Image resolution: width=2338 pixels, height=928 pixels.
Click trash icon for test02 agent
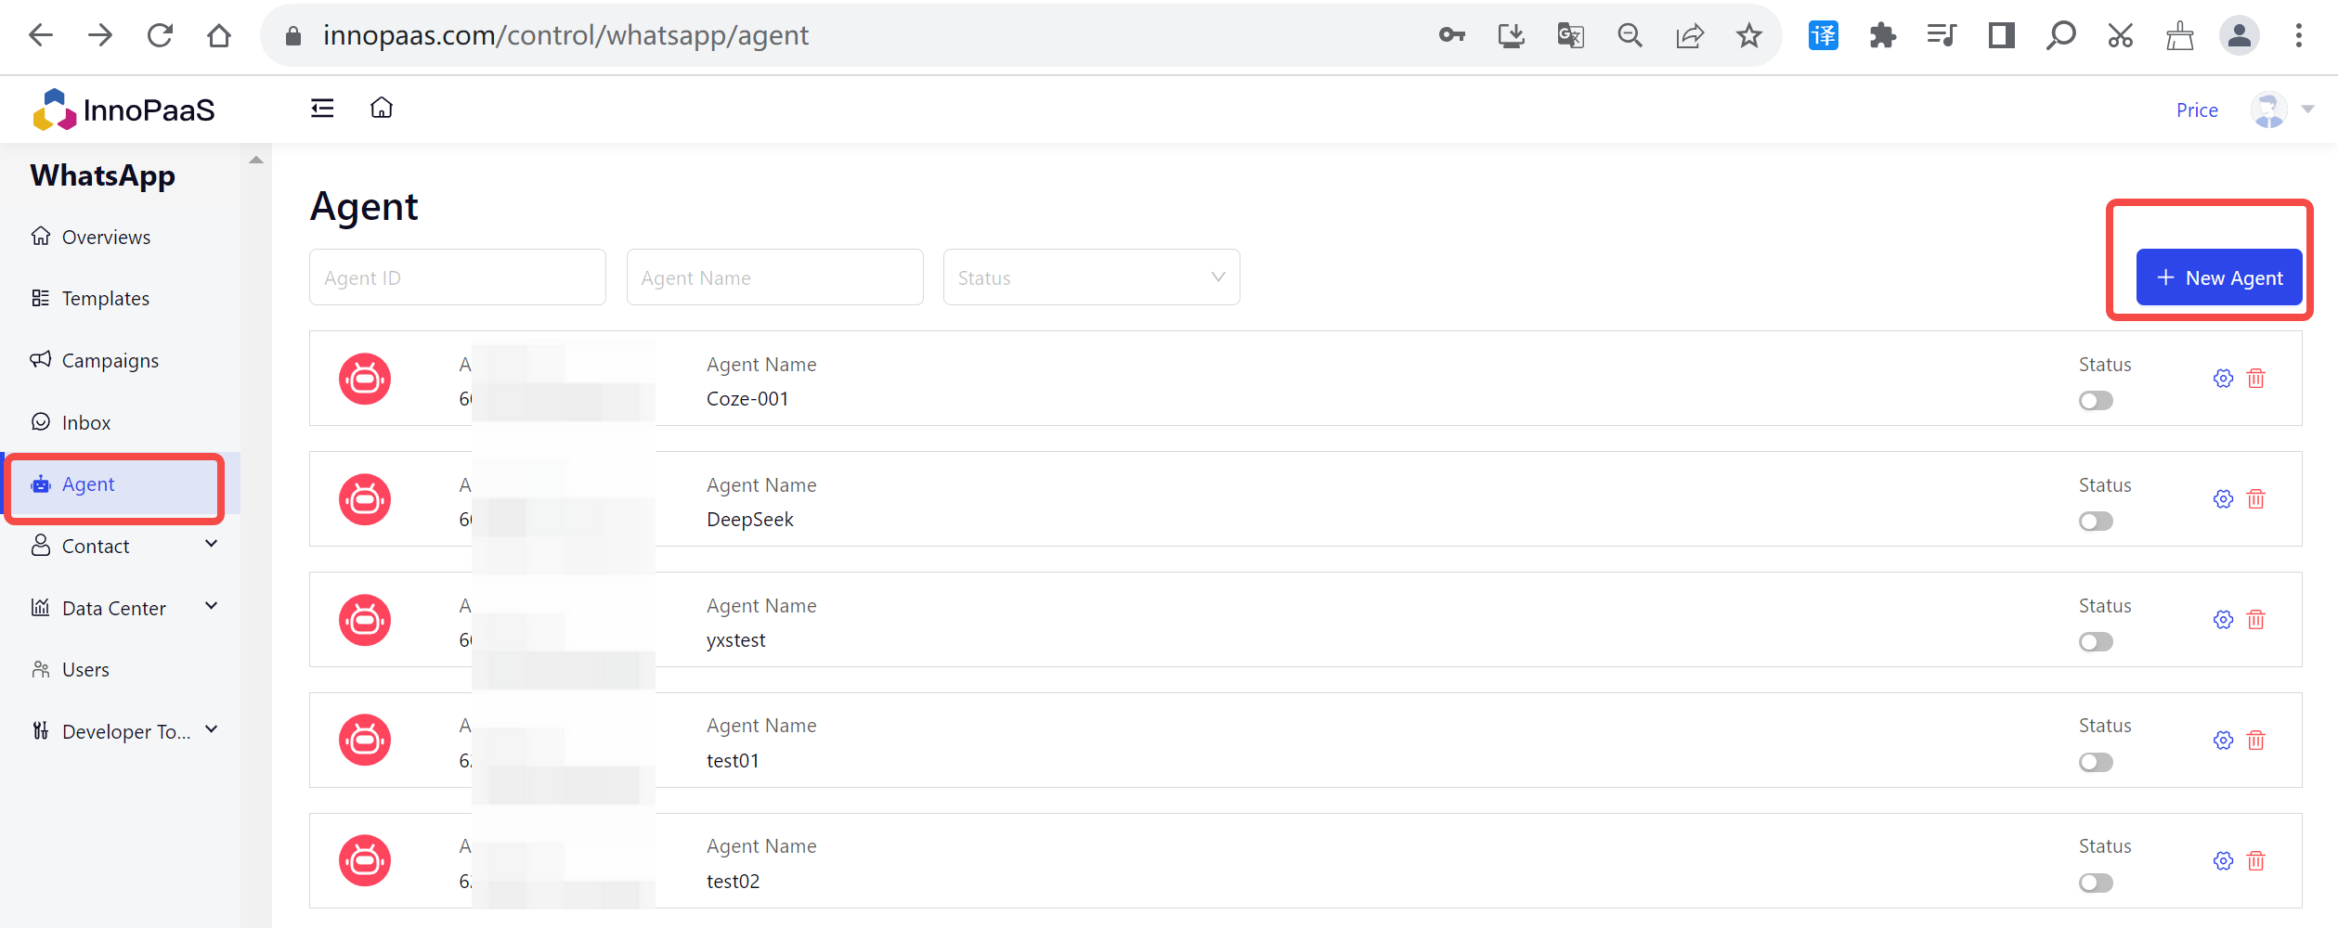click(2255, 861)
